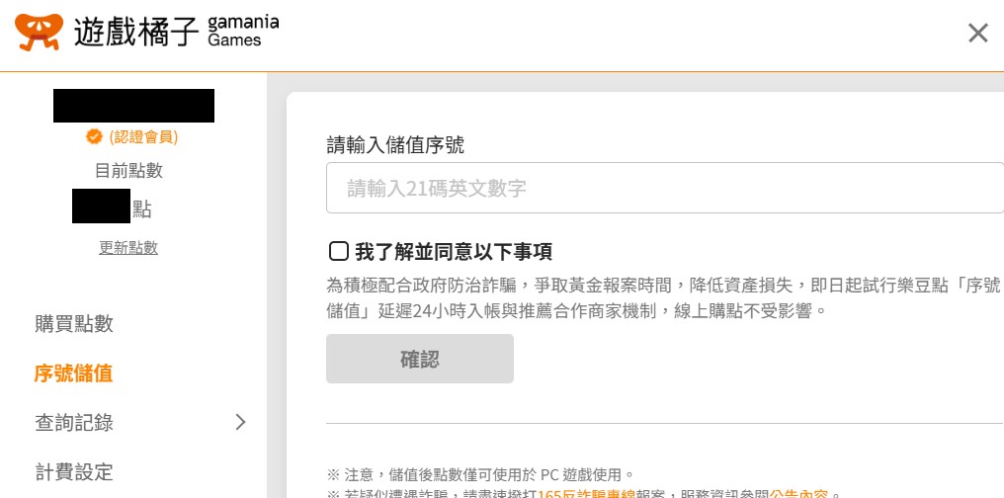
Task: Click the orange verified member badge icon
Action: pos(94,137)
